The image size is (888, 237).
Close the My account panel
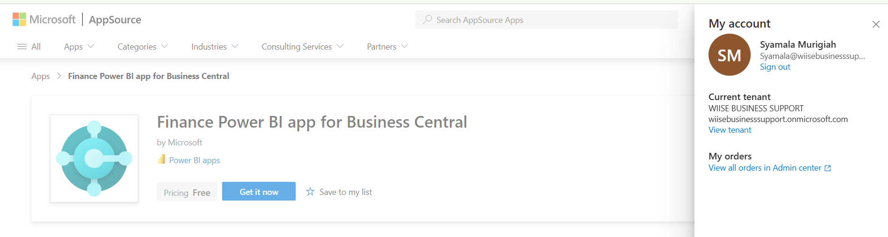click(x=876, y=24)
